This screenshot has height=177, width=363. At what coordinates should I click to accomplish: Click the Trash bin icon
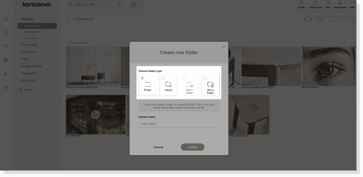(21, 90)
